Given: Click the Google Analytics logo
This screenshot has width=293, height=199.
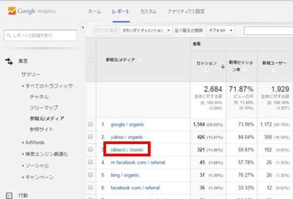Looking at the screenshot, I should point(32,11).
